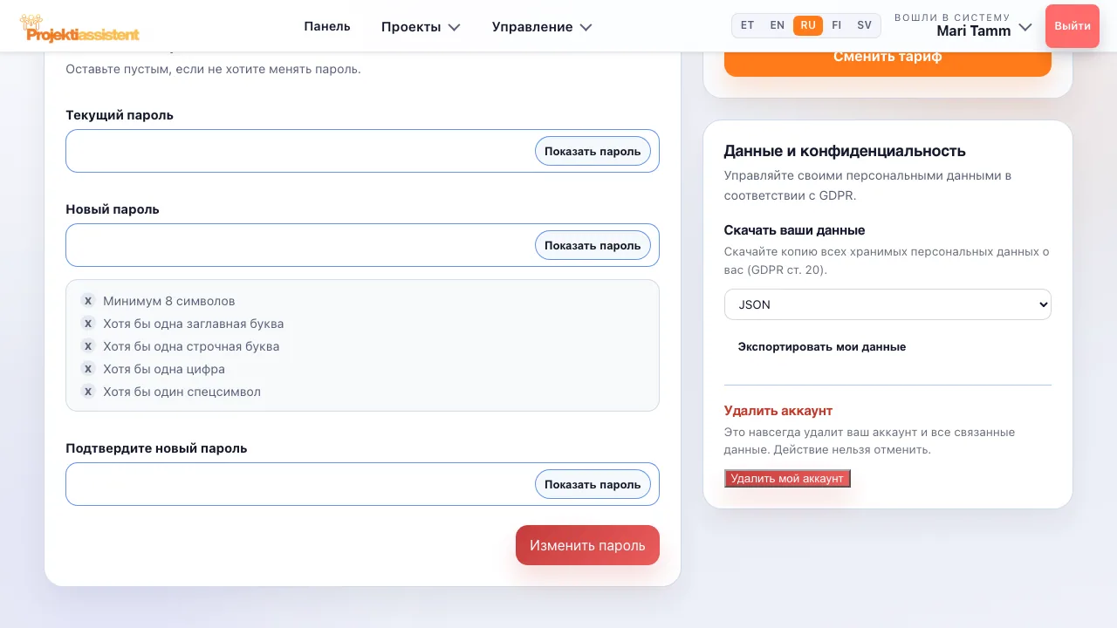The image size is (1117, 628).
Task: Click Экспортировать мои данные
Action: click(822, 346)
